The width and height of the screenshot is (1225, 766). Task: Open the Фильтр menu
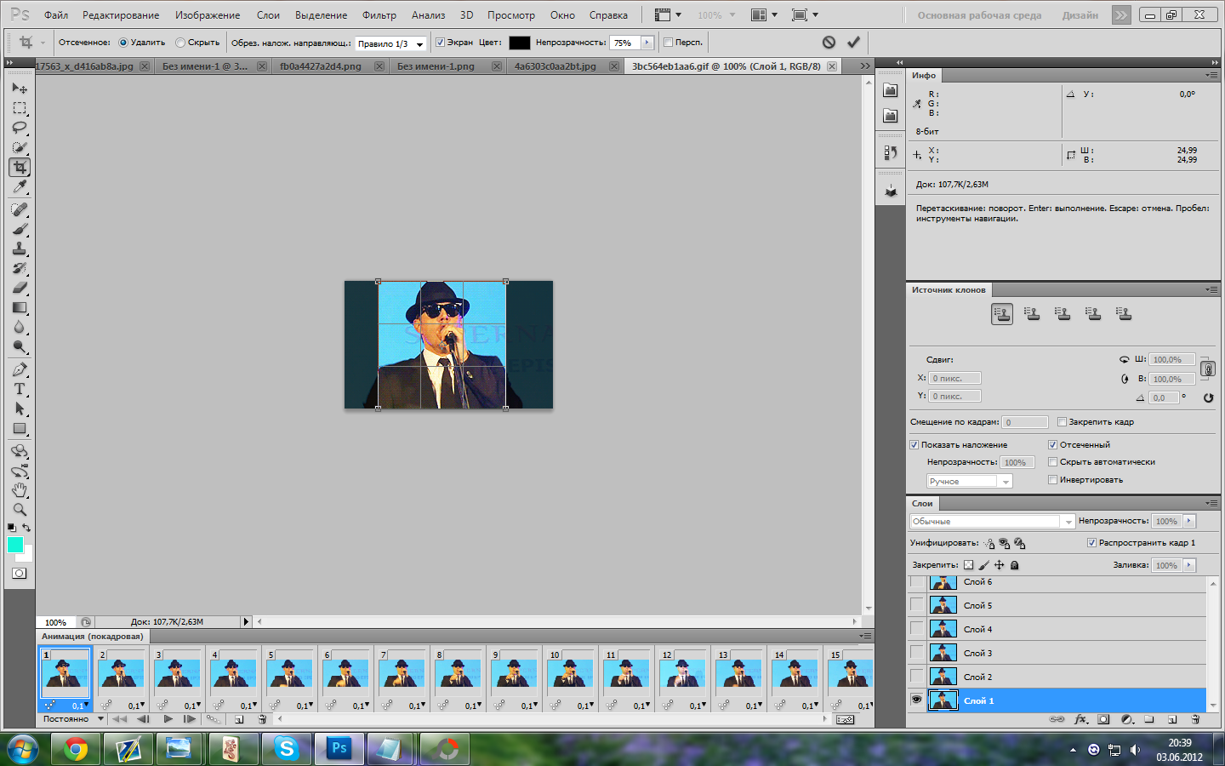pyautogui.click(x=379, y=15)
